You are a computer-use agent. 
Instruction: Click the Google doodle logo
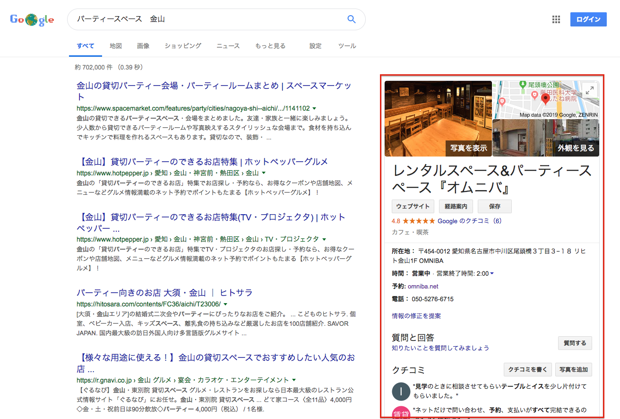tap(32, 20)
